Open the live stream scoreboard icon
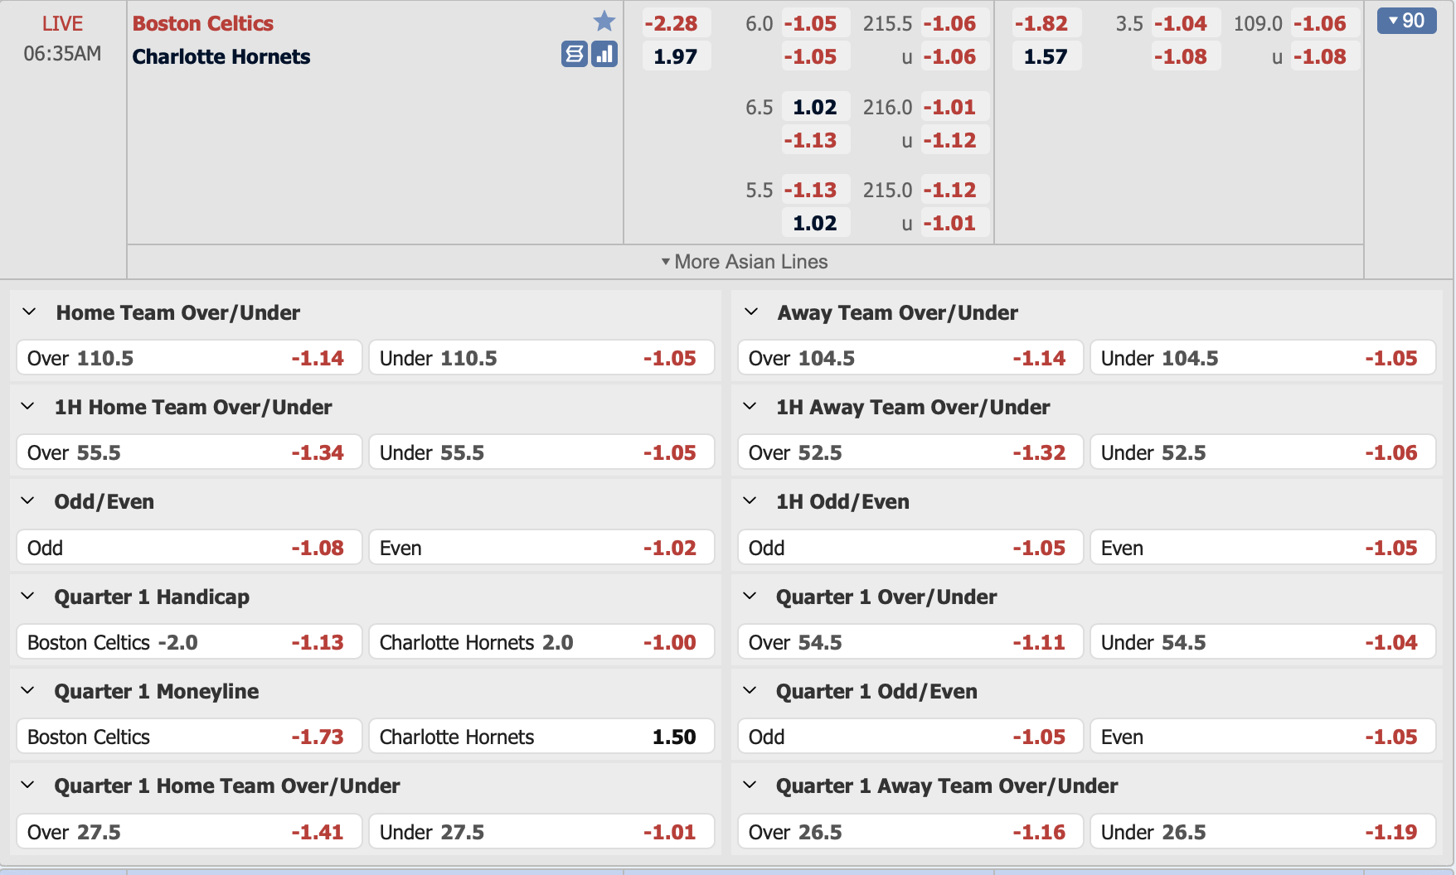This screenshot has width=1456, height=875. (575, 54)
